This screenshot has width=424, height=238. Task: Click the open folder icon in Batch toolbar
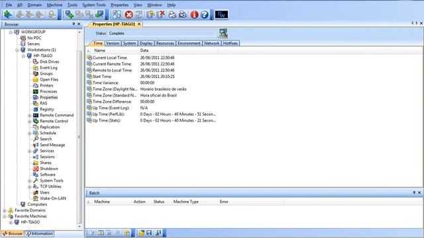click(142, 233)
